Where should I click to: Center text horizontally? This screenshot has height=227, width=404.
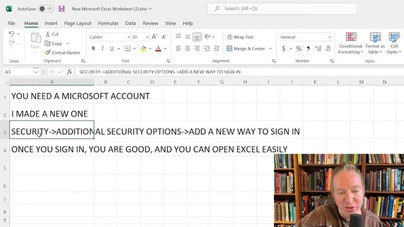pyautogui.click(x=187, y=49)
